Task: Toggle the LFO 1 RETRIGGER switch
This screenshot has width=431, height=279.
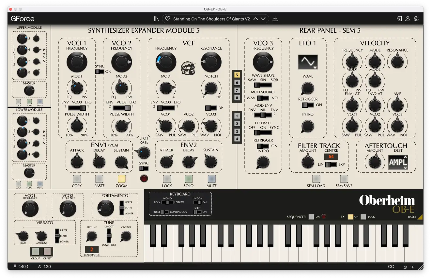Action: (x=308, y=105)
